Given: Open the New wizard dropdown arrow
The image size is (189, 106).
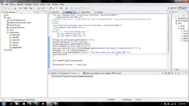Looking at the screenshot, I should 6,8.
